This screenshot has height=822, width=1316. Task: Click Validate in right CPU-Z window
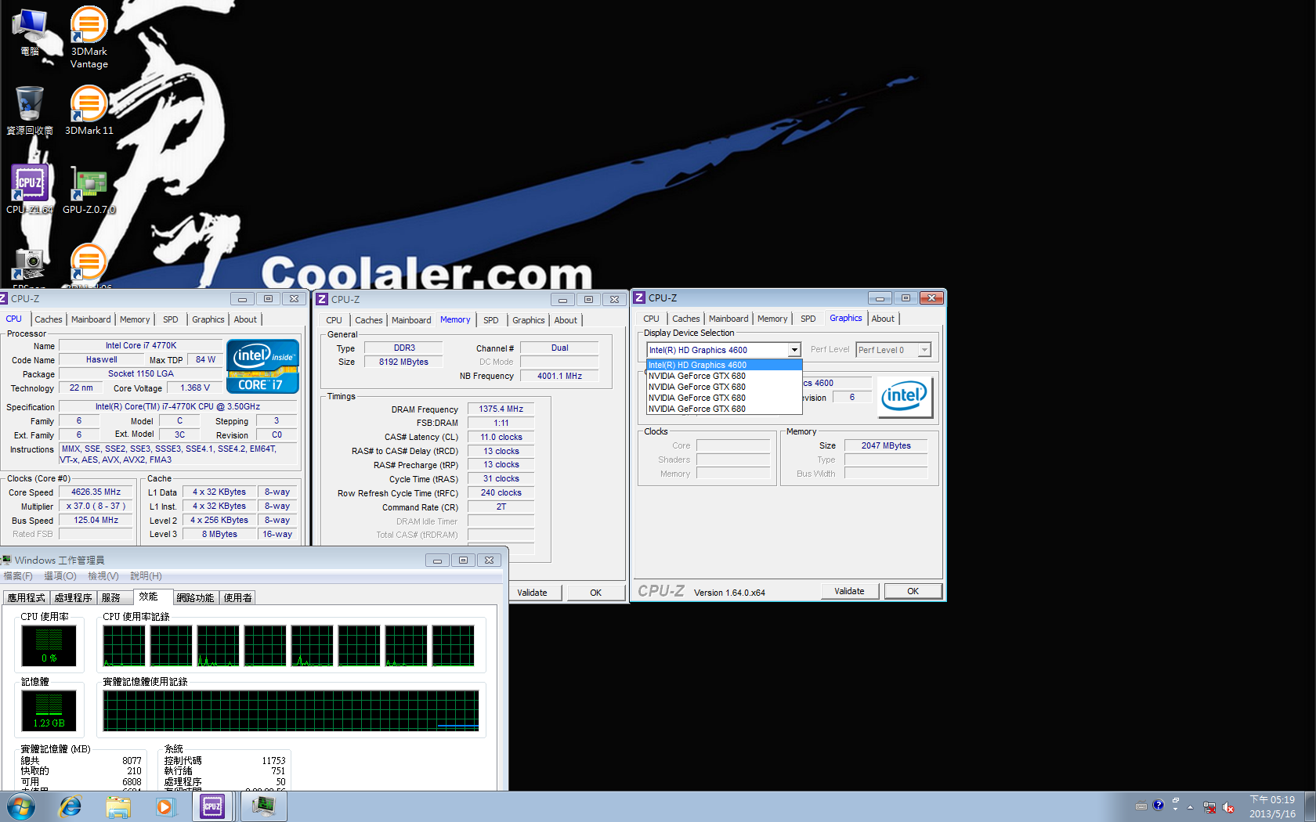(849, 591)
